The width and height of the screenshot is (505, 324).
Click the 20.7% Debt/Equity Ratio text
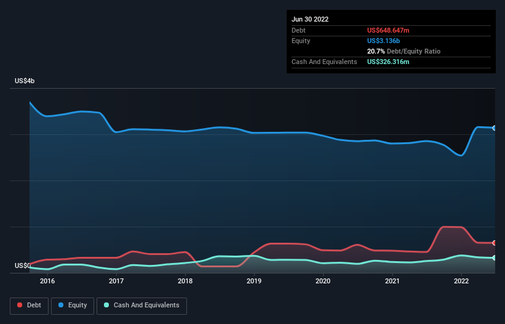click(404, 51)
